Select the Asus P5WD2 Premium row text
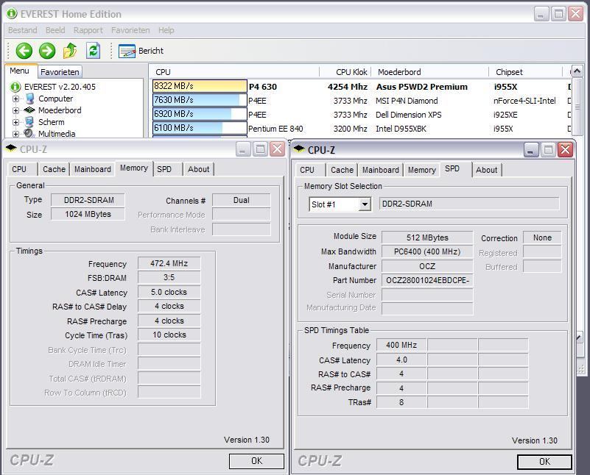Screen dimensions: 590x475 [422, 87]
